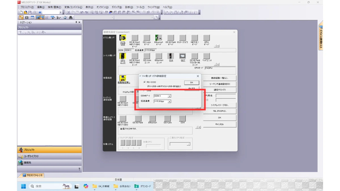Open the ユーザライブラリ navigation view
The width and height of the screenshot is (340, 191).
pos(49,156)
